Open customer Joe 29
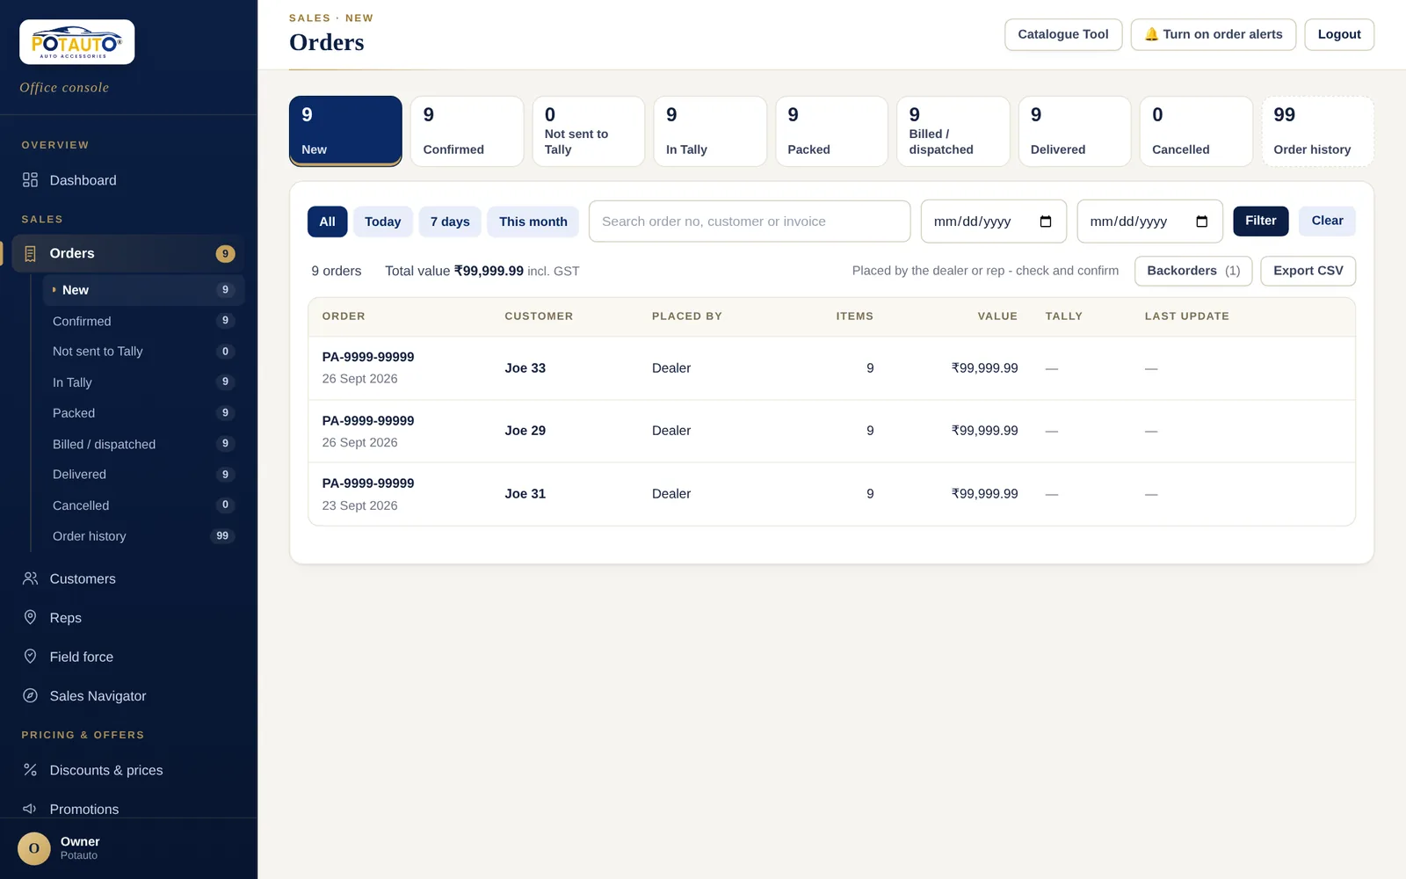 [525, 431]
